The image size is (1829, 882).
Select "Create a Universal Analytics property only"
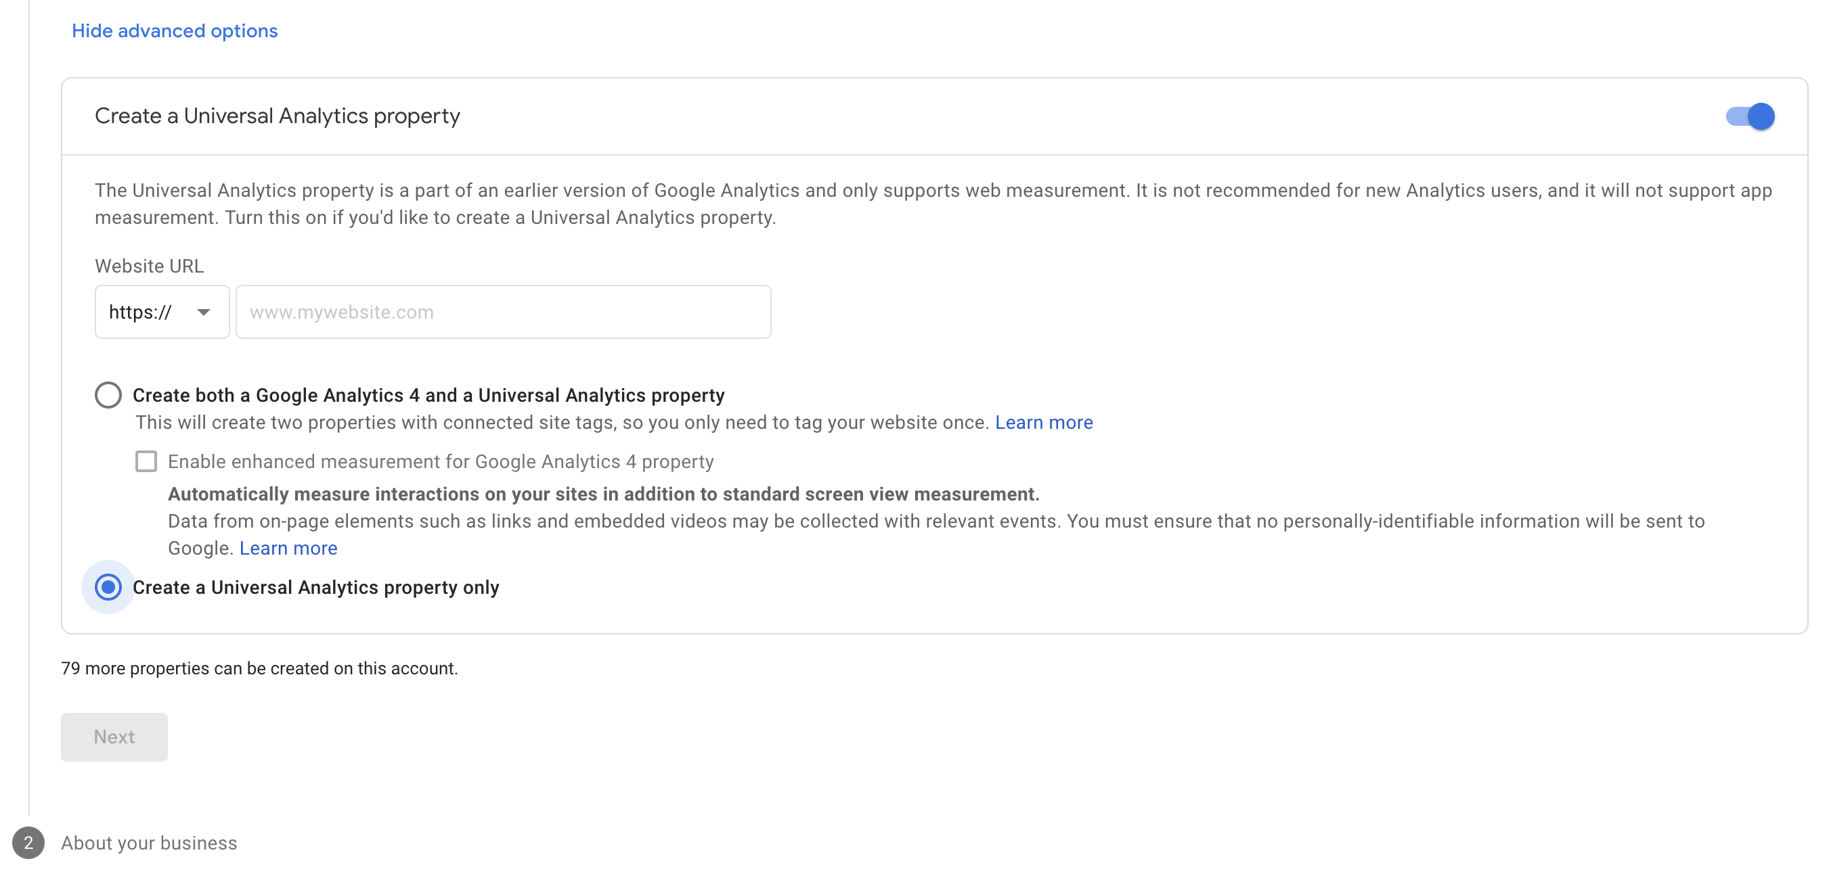click(x=108, y=588)
